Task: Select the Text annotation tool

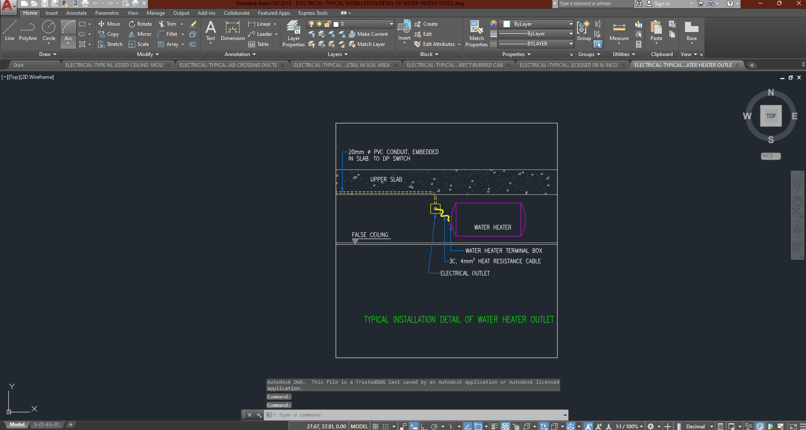Action: coord(210,32)
